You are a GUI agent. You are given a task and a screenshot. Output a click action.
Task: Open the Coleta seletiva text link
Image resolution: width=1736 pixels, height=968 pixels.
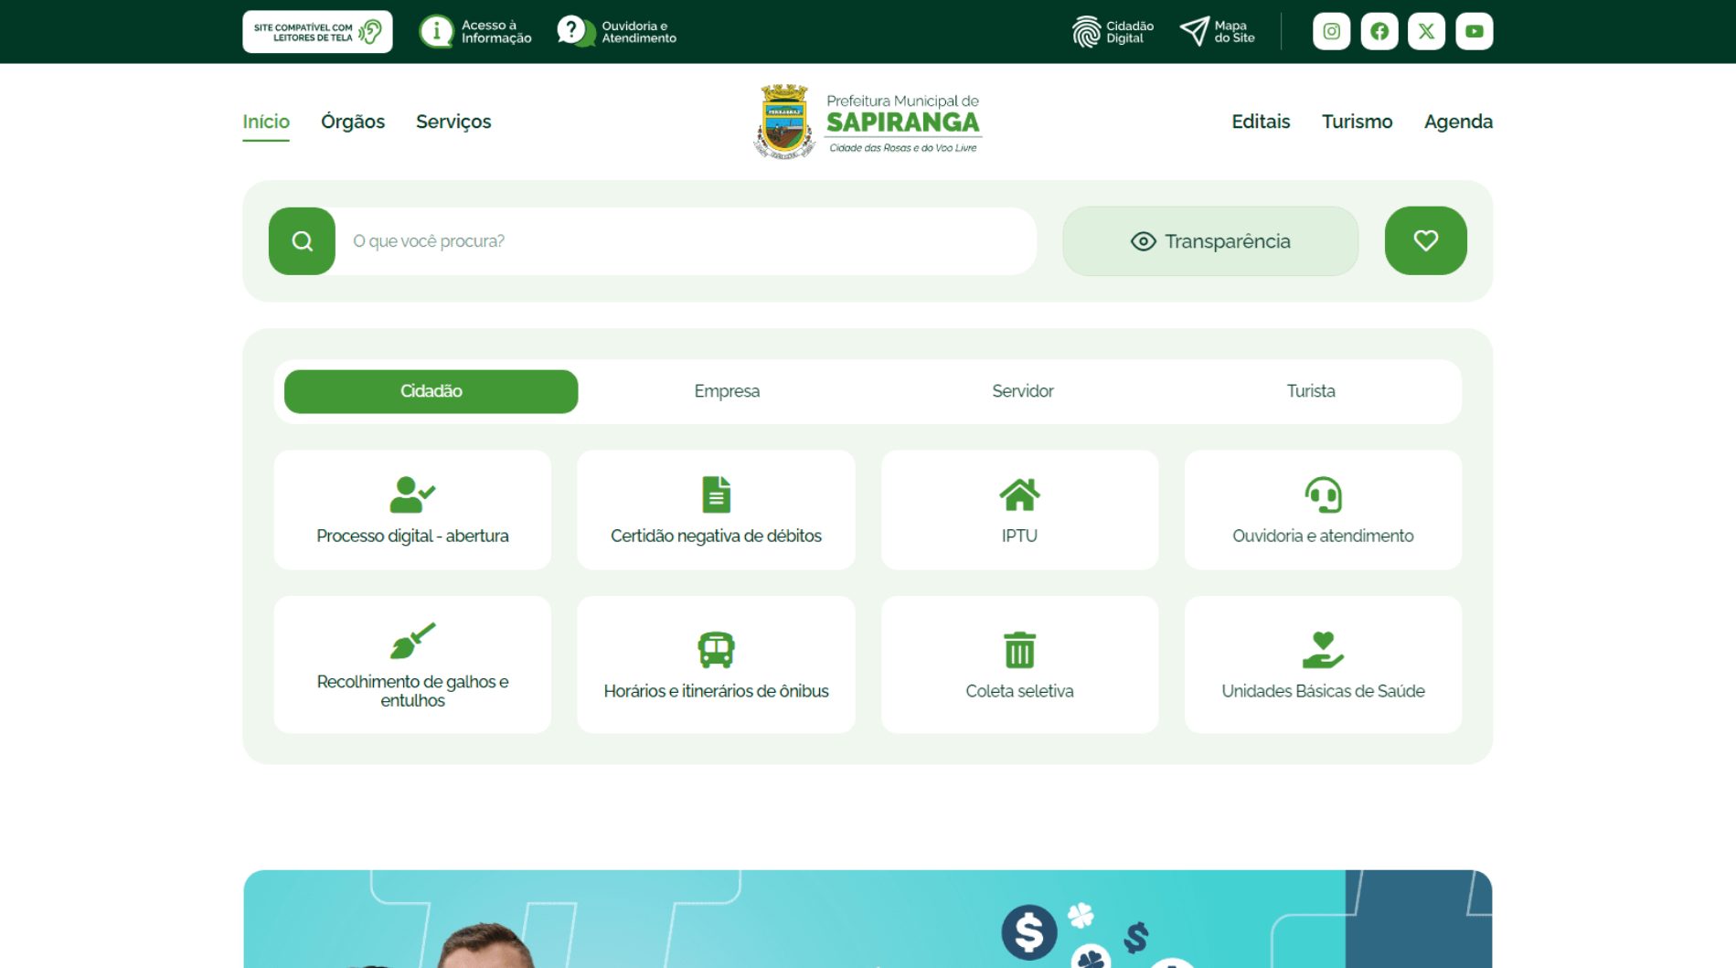tap(1019, 692)
